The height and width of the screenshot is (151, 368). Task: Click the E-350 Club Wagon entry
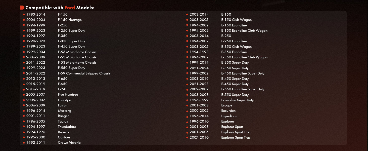(236, 47)
